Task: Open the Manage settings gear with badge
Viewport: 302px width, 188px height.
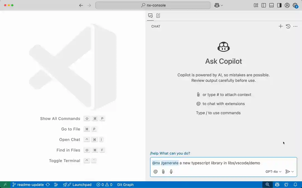Action: (x=295, y=5)
